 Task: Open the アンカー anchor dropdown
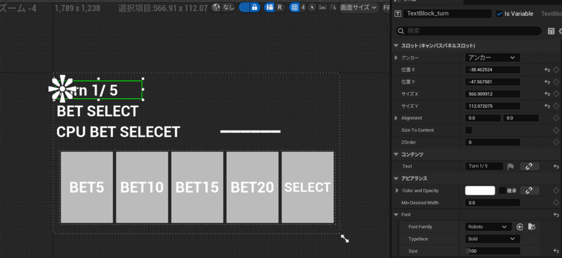click(x=492, y=58)
